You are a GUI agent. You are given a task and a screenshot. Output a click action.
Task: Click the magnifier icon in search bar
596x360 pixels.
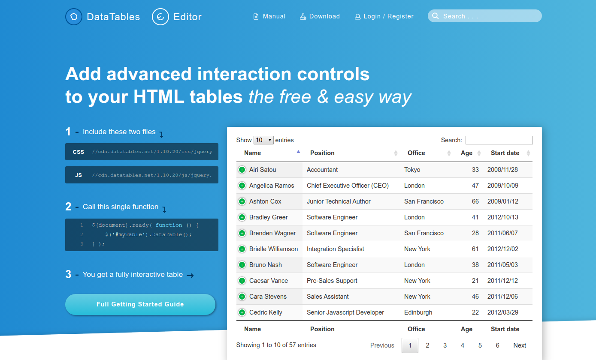[x=435, y=16]
